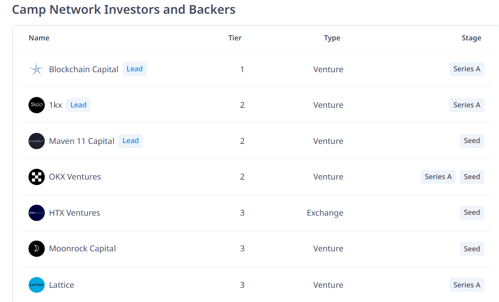
Task: Open the HTX Ventures logo icon
Action: pyautogui.click(x=37, y=213)
